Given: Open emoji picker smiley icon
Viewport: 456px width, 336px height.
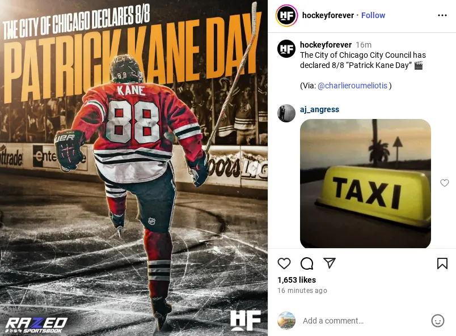Looking at the screenshot, I should [438, 321].
